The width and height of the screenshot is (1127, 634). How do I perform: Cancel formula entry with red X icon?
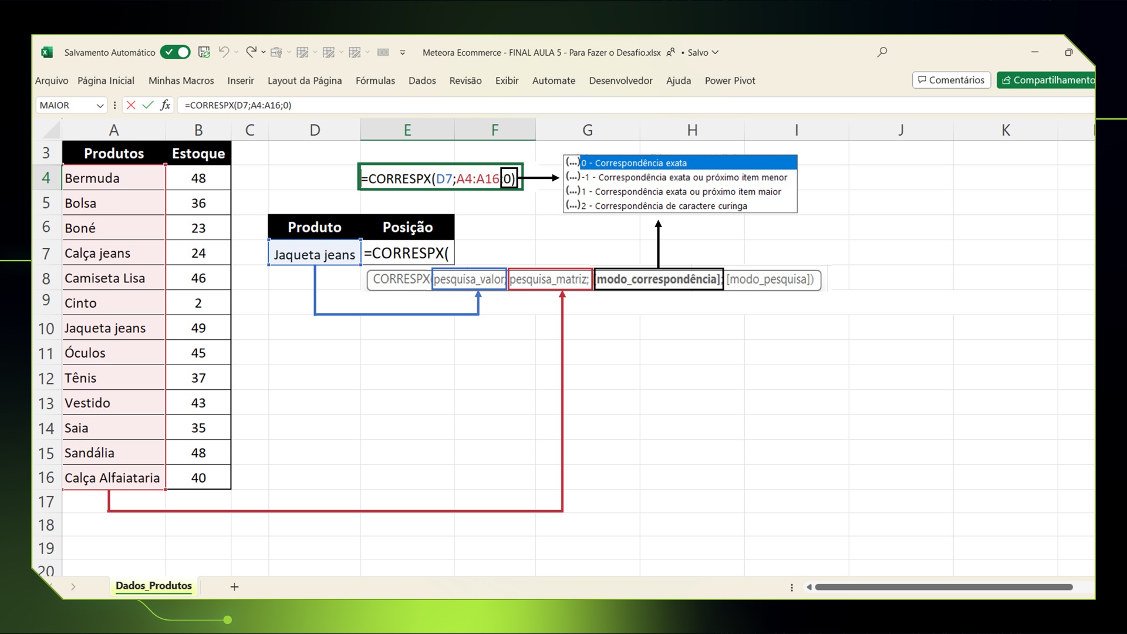131,105
